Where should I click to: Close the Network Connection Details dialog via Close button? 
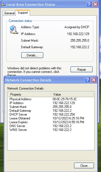84,165
